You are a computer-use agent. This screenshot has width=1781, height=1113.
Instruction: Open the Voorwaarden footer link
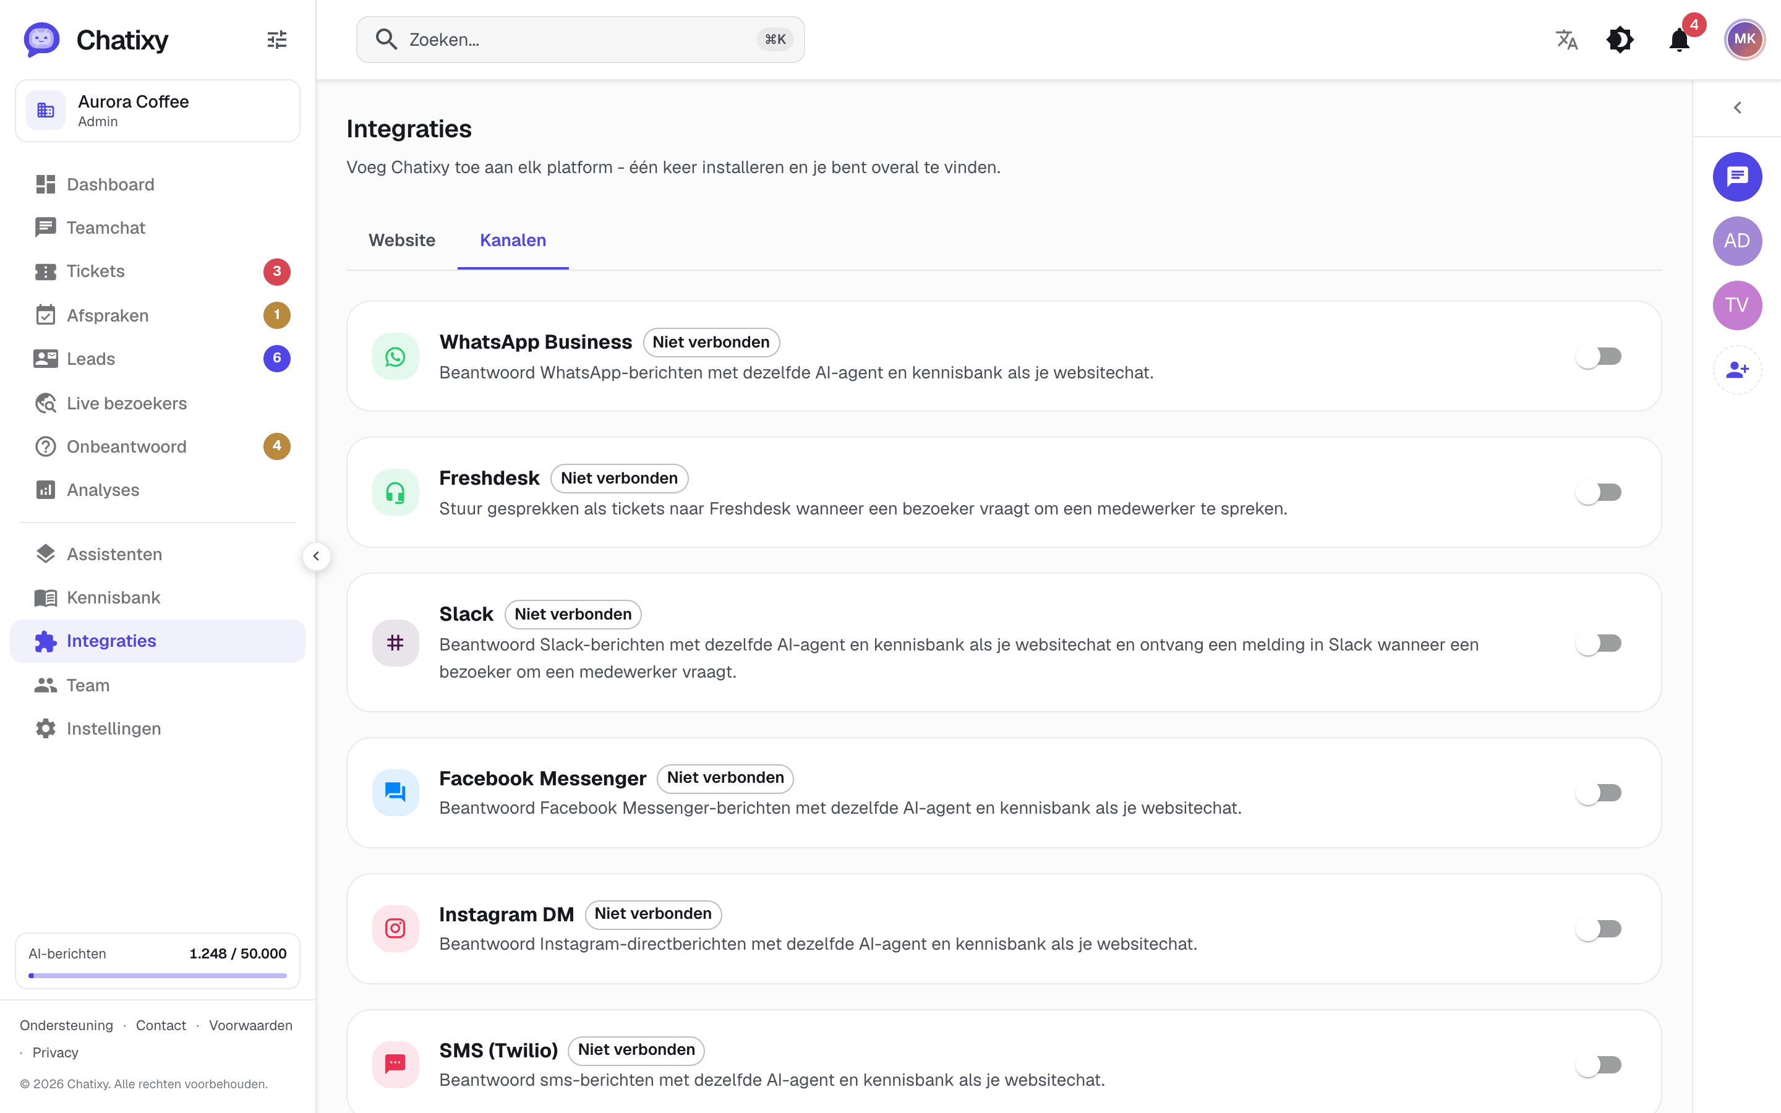click(x=250, y=1025)
